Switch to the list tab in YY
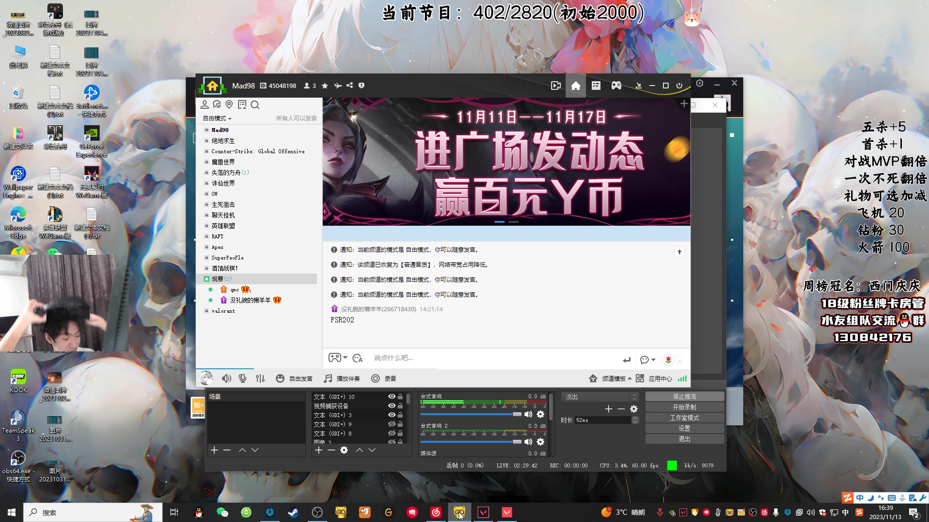The image size is (929, 522). (596, 86)
